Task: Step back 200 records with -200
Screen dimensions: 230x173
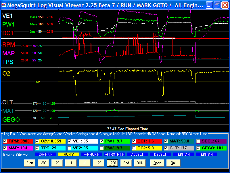Action: point(43,163)
